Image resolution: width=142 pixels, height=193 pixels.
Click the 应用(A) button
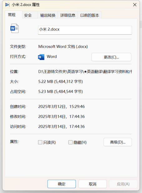point(123,184)
